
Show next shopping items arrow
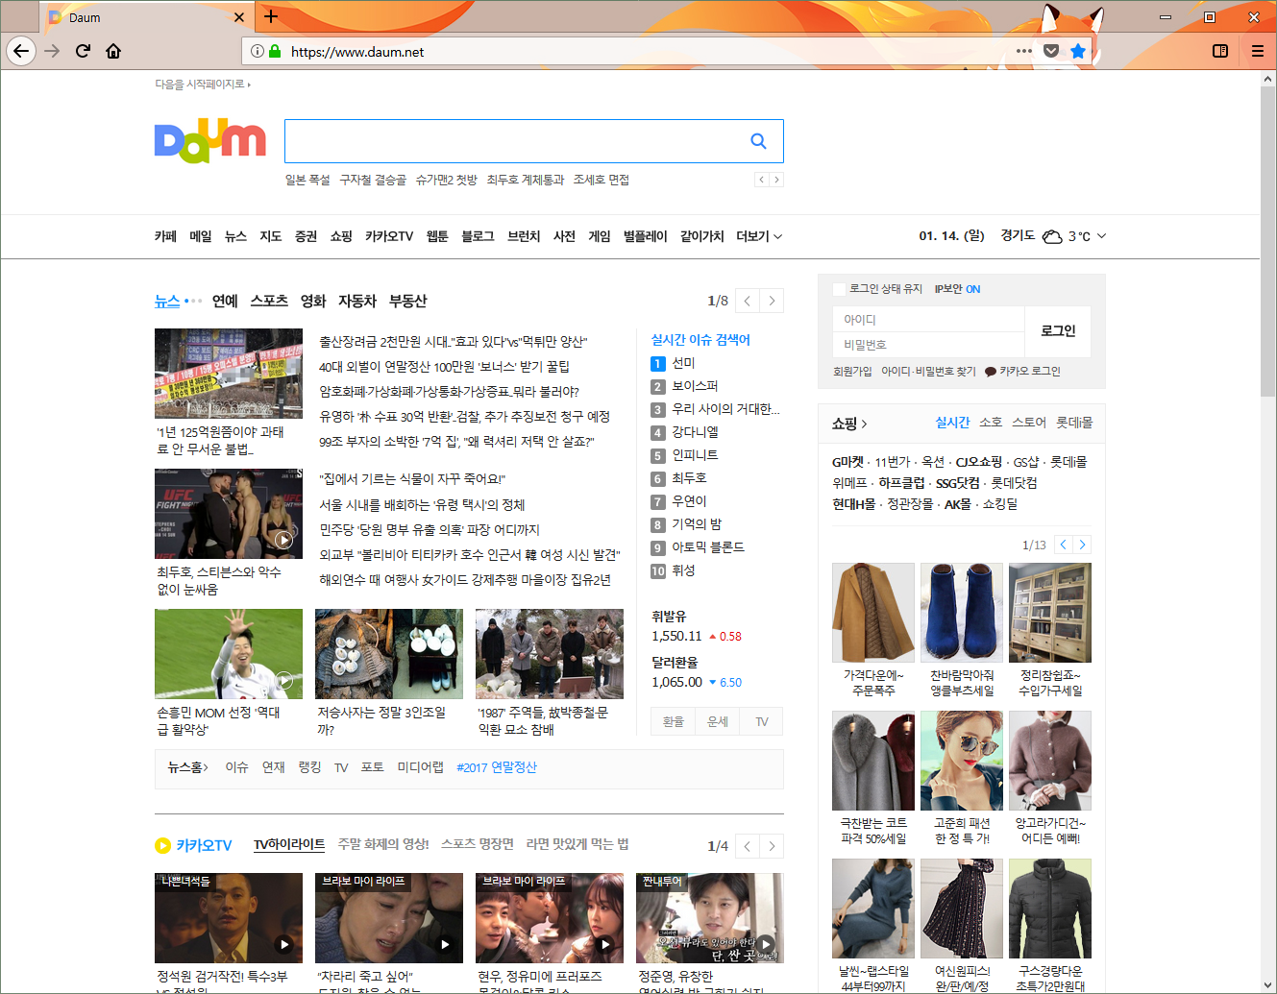(x=1082, y=545)
